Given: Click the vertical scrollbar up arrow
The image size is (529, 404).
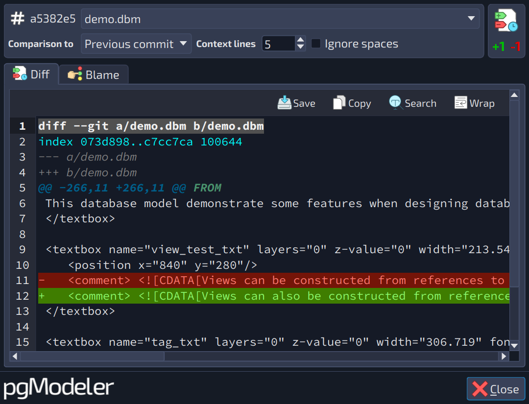Looking at the screenshot, I should 514,95.
